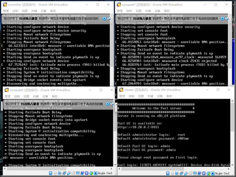Image resolution: width=236 pixels, height=177 pixels.
Task: Click up arrow of master vertical scrollbar
Action: pos(232,101)
